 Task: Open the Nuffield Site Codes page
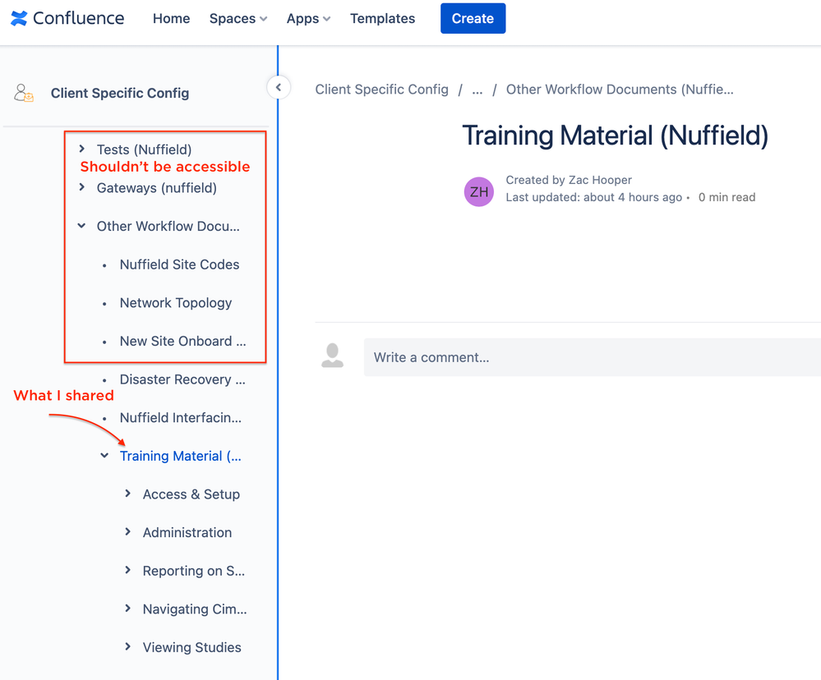tap(180, 264)
